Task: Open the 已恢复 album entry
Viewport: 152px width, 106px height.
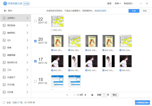Action: (15, 92)
